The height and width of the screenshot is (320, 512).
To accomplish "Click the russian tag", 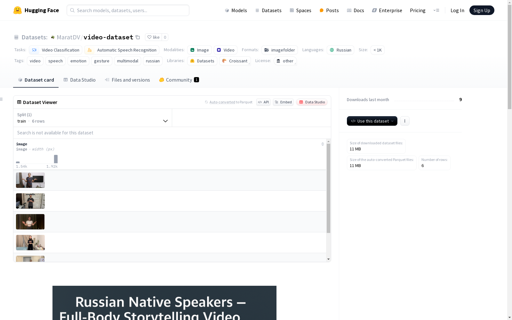I will point(153,61).
